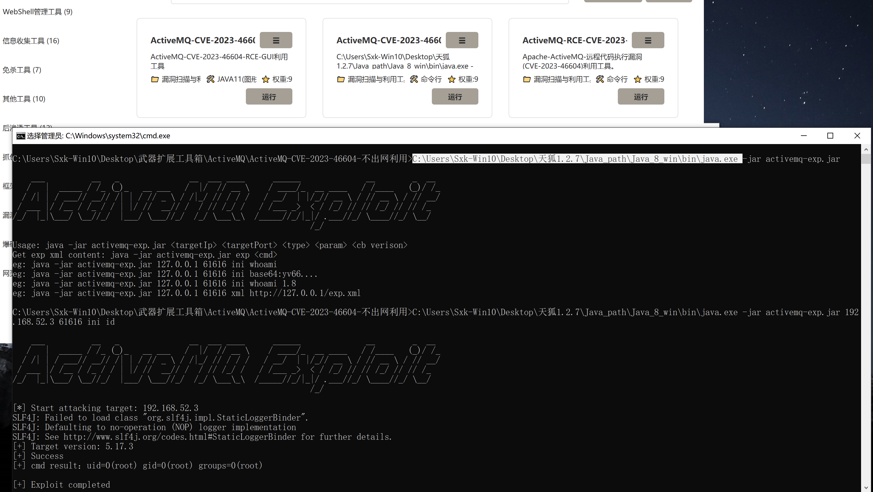Click the folder icon on the middle tool card
The image size is (873, 492).
click(341, 79)
